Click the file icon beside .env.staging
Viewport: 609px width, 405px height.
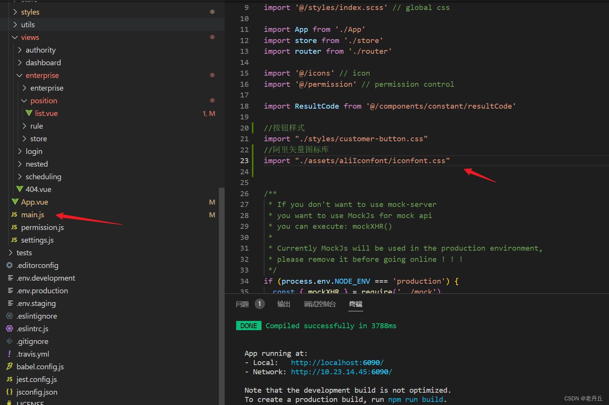[x=10, y=303]
